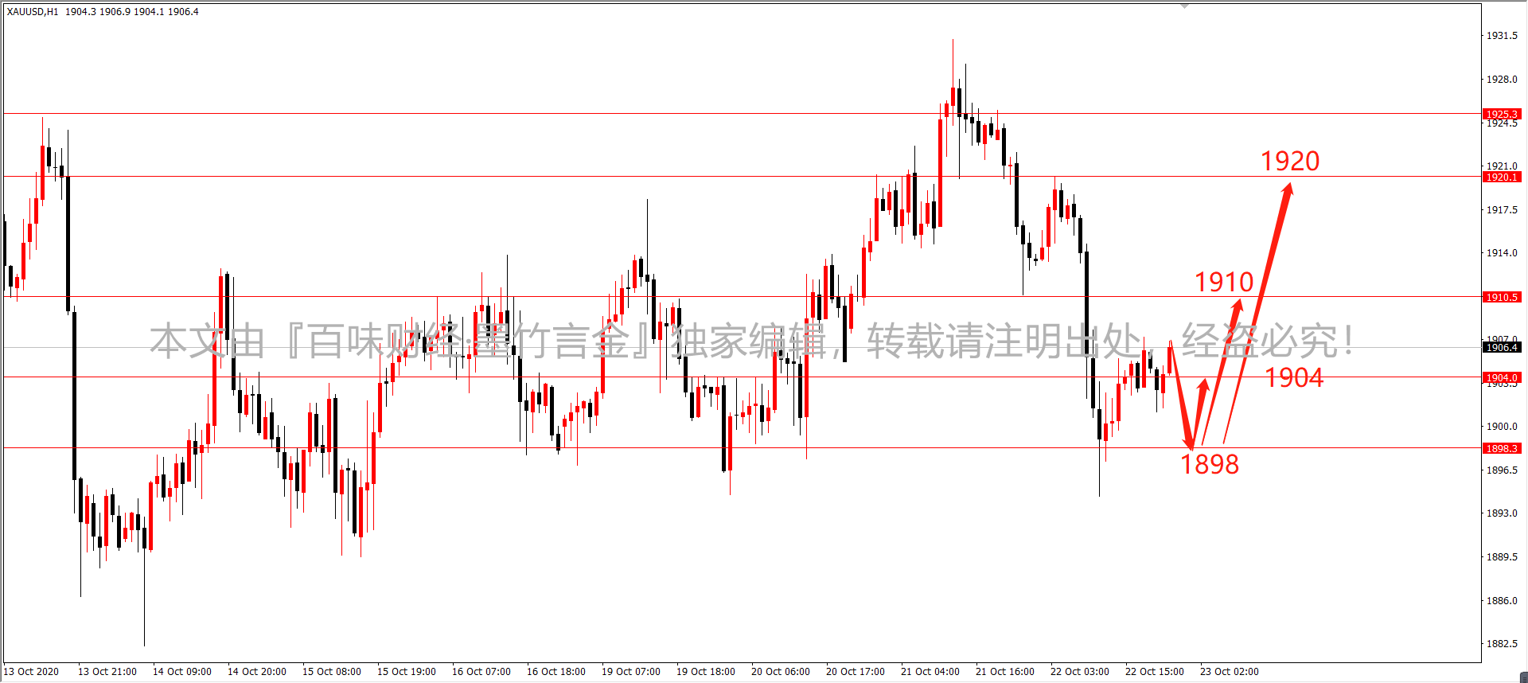
Task: Click the 13 Oct 21:00 time label
Action: click(107, 672)
